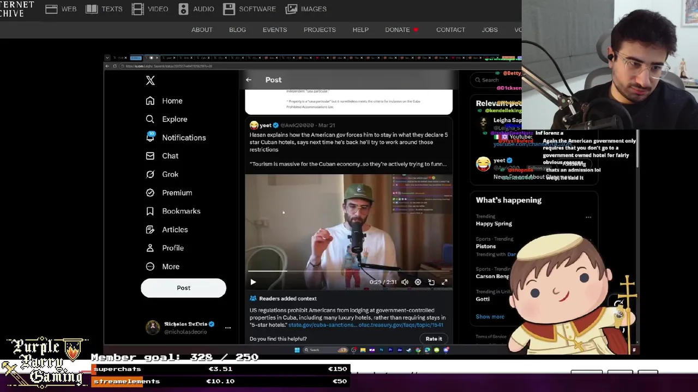Open video settings gear icon
This screenshot has width=698, height=392.
[418, 282]
